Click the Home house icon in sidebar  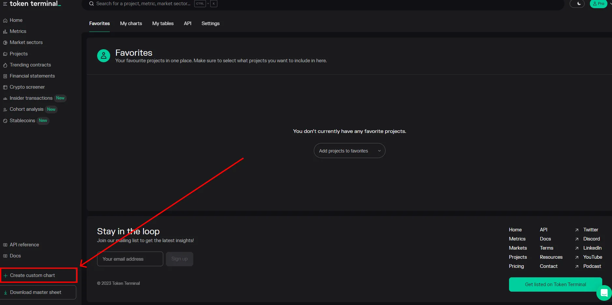tap(5, 21)
